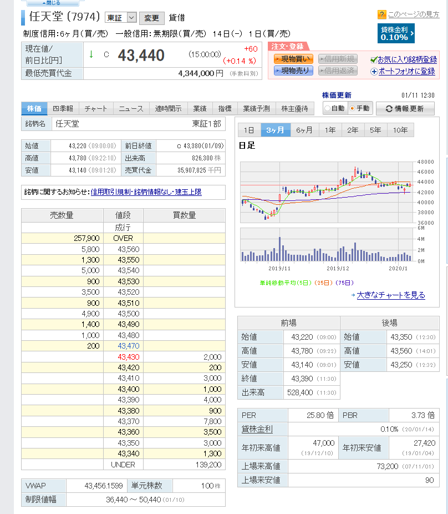Open the 指標 tab

click(x=225, y=108)
